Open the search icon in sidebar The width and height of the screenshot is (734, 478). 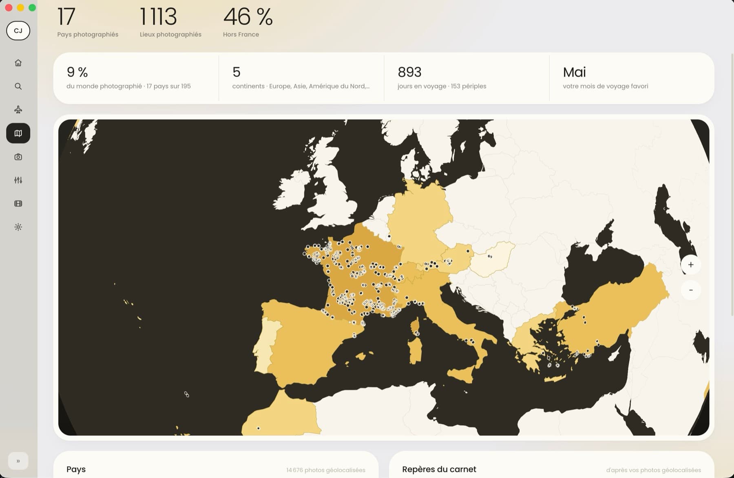[18, 86]
